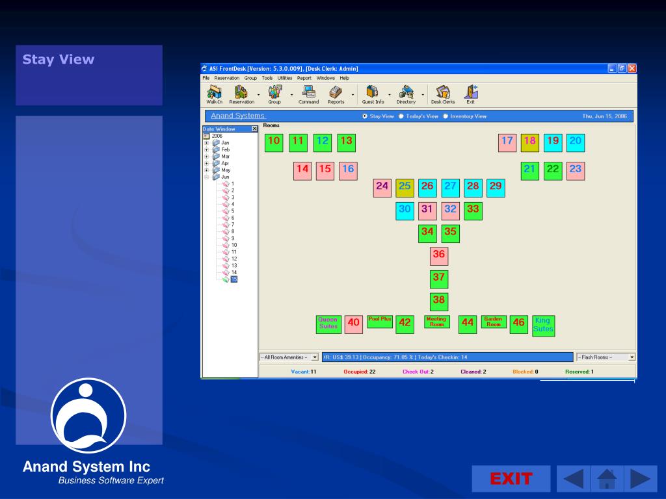Select day 15 in June tree
The width and height of the screenshot is (666, 499).
pyautogui.click(x=234, y=279)
